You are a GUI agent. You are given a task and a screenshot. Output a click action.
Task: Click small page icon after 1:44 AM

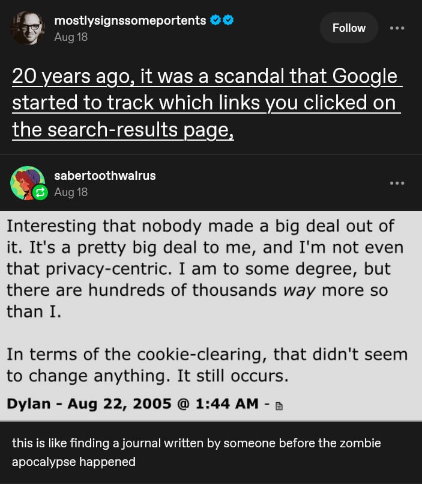click(x=278, y=406)
